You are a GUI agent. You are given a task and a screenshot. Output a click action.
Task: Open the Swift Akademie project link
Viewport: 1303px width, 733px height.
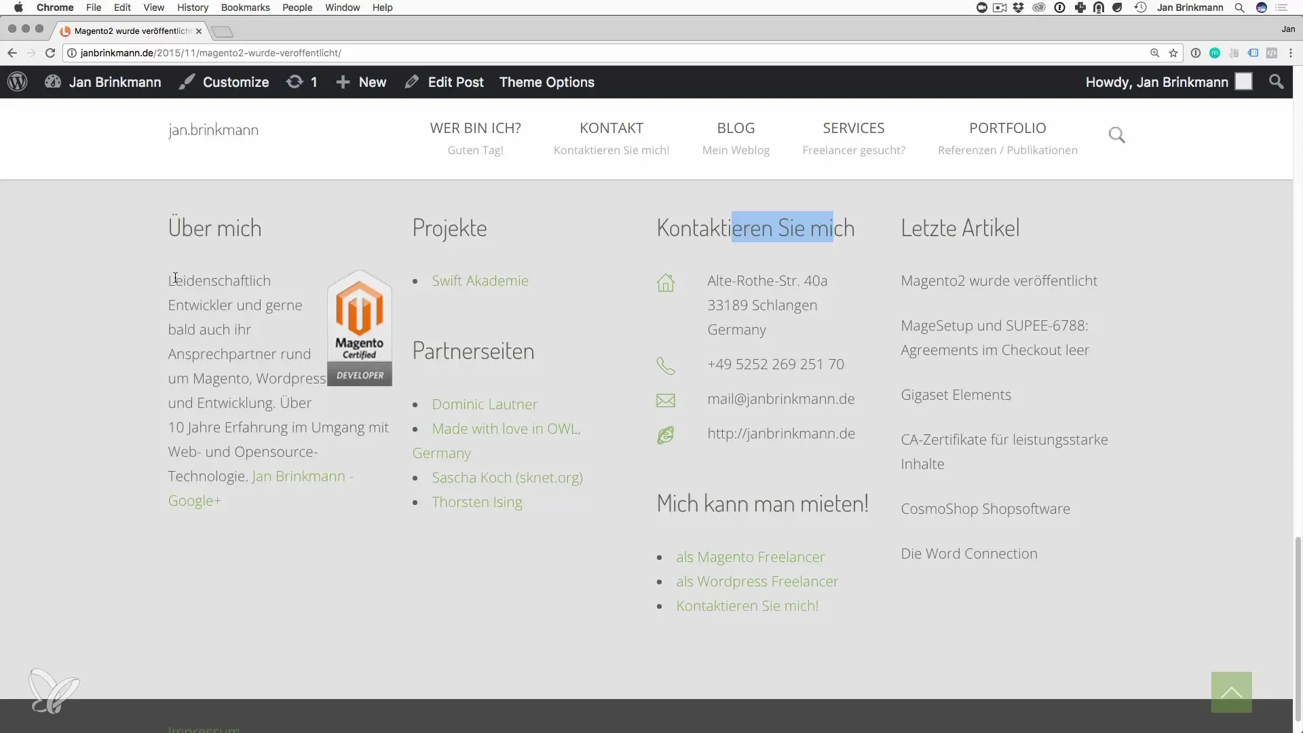point(480,281)
